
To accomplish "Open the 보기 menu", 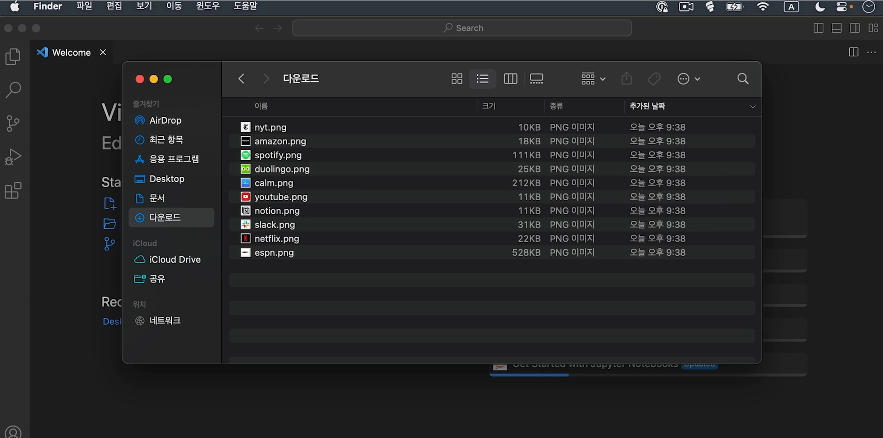I will click(144, 6).
